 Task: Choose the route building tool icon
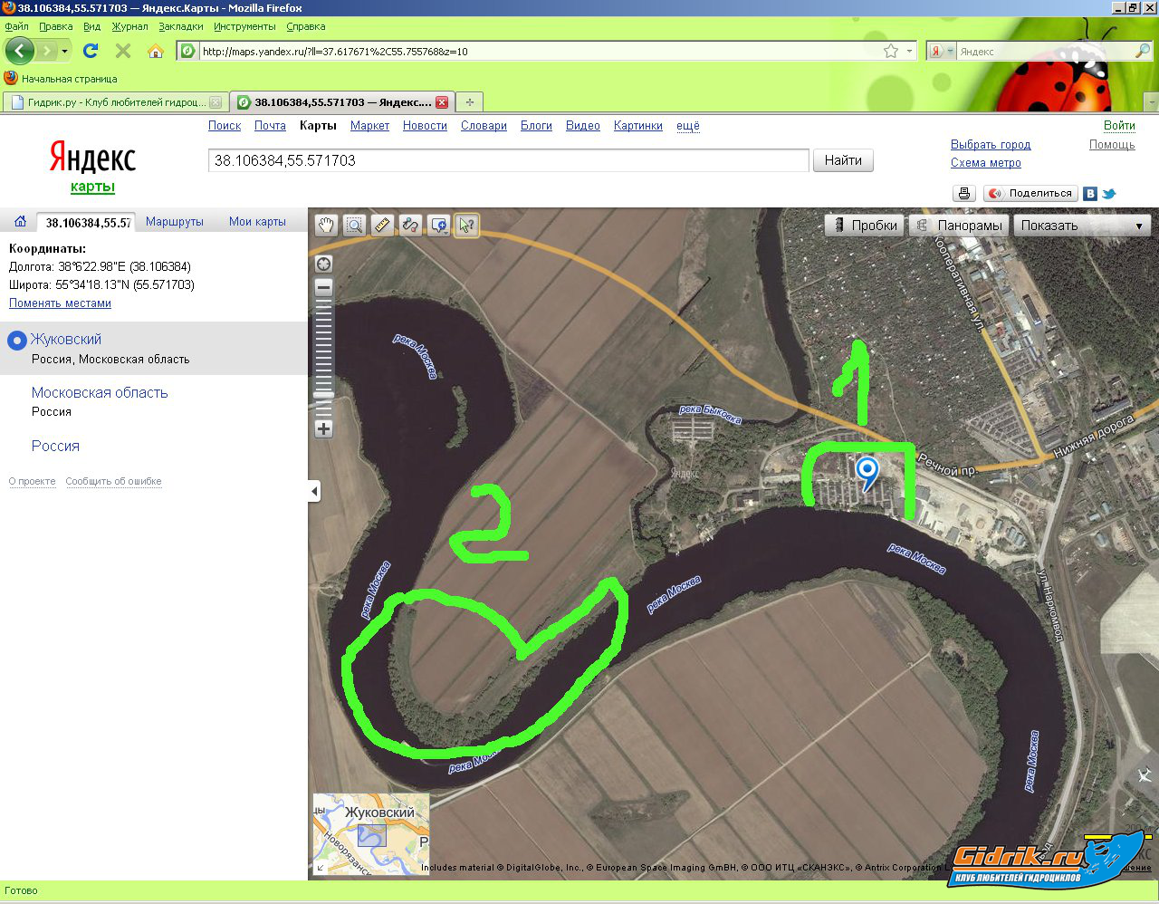point(410,226)
